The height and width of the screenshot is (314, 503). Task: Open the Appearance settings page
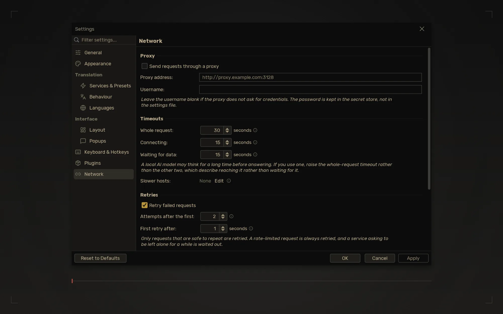click(x=104, y=64)
